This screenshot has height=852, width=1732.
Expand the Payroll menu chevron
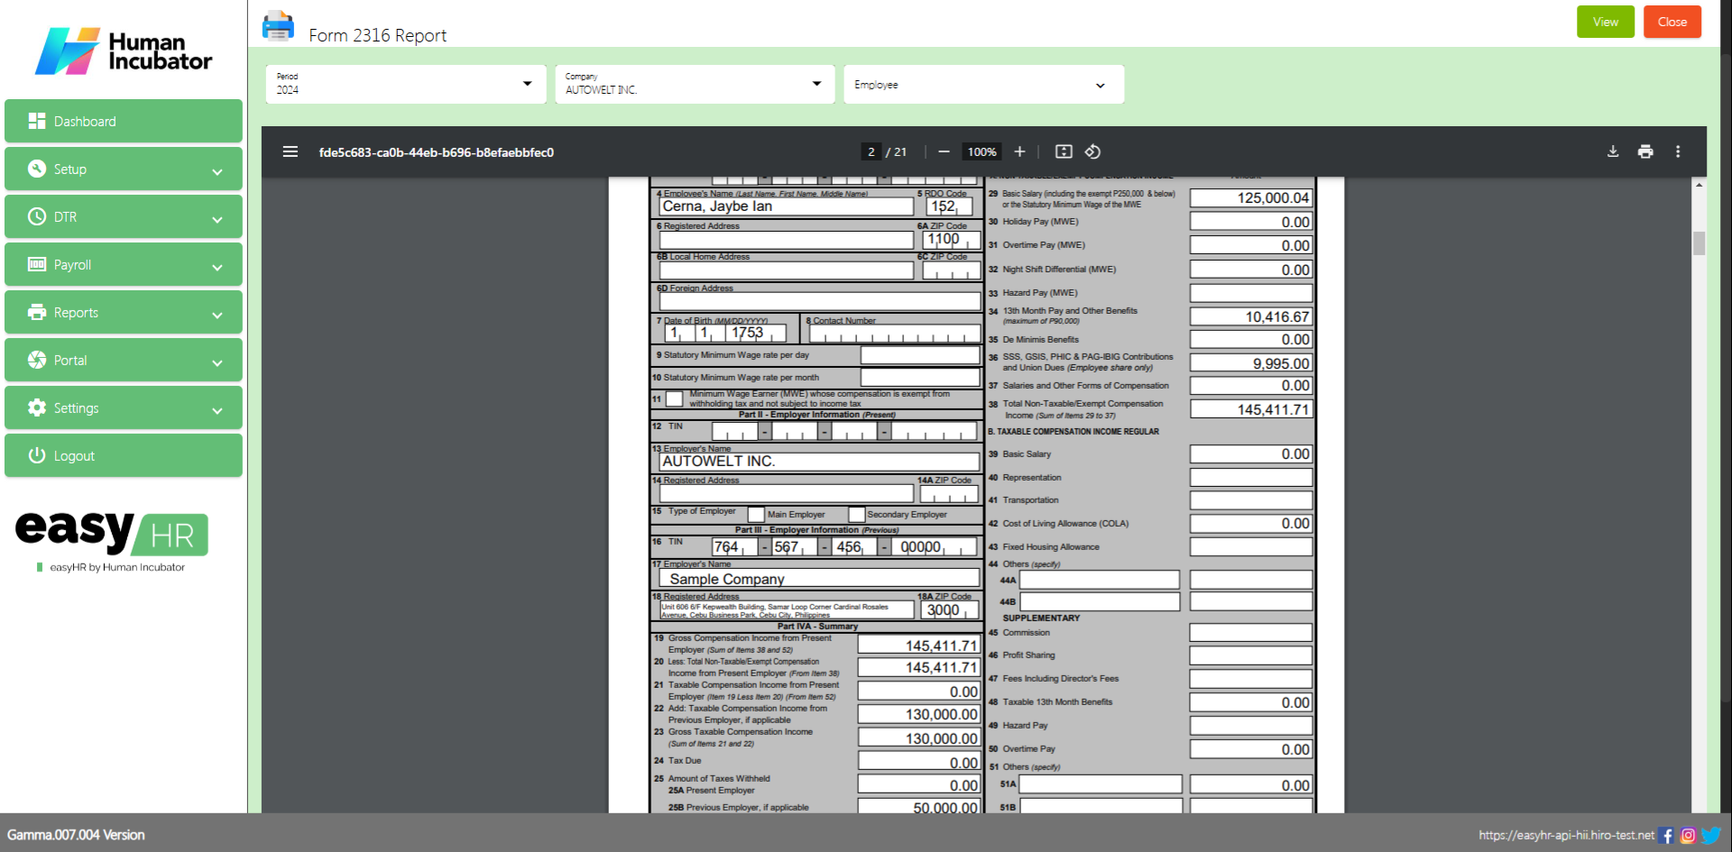coord(217,267)
